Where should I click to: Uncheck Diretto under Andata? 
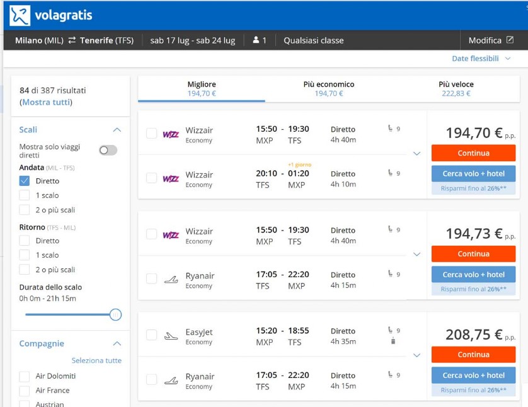tap(24, 181)
